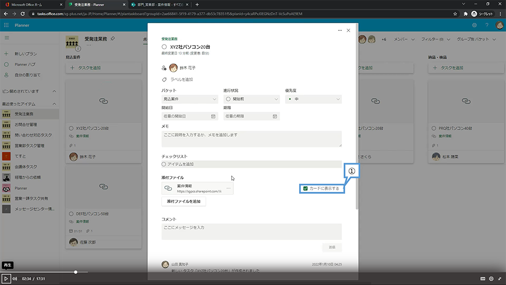
Task: Click the +6 members indicator
Action: point(384,39)
